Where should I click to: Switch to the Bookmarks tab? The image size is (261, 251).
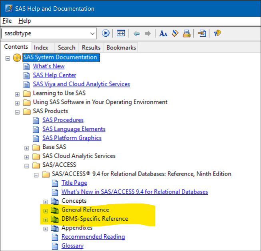(x=121, y=47)
